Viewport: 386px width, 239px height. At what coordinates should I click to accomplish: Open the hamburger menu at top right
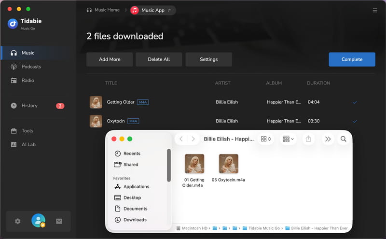tap(375, 10)
